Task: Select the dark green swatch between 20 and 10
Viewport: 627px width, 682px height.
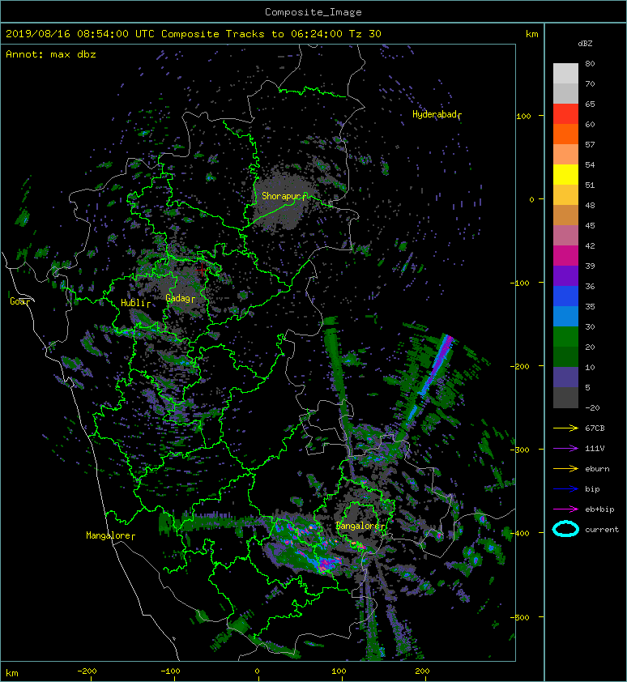Action: (x=565, y=357)
